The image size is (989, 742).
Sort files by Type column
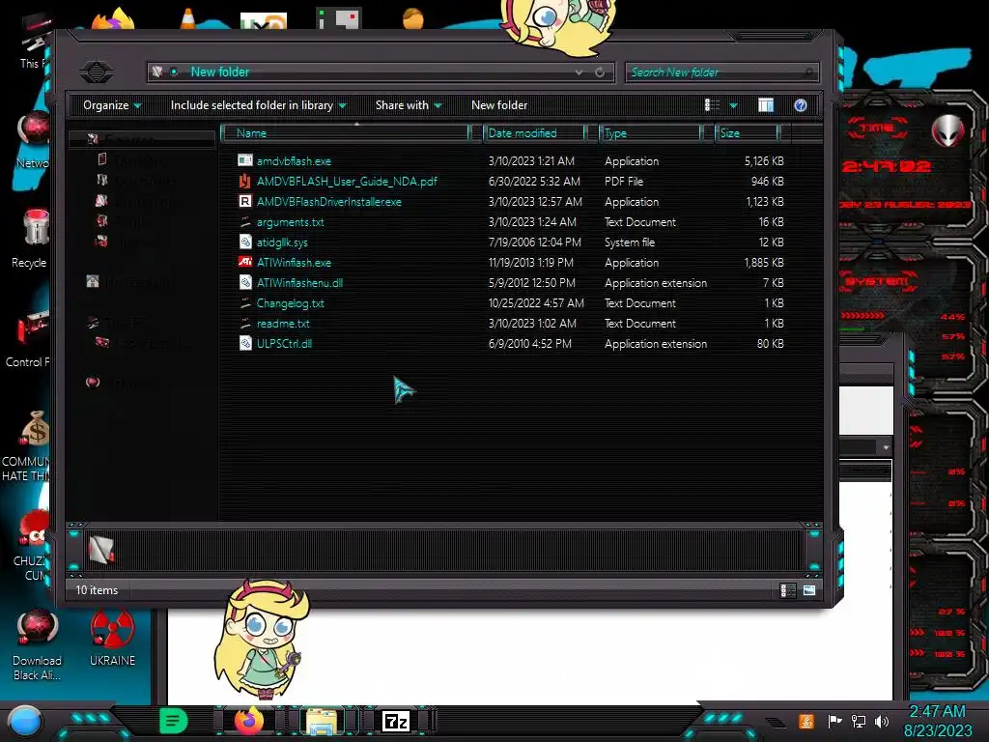click(650, 133)
